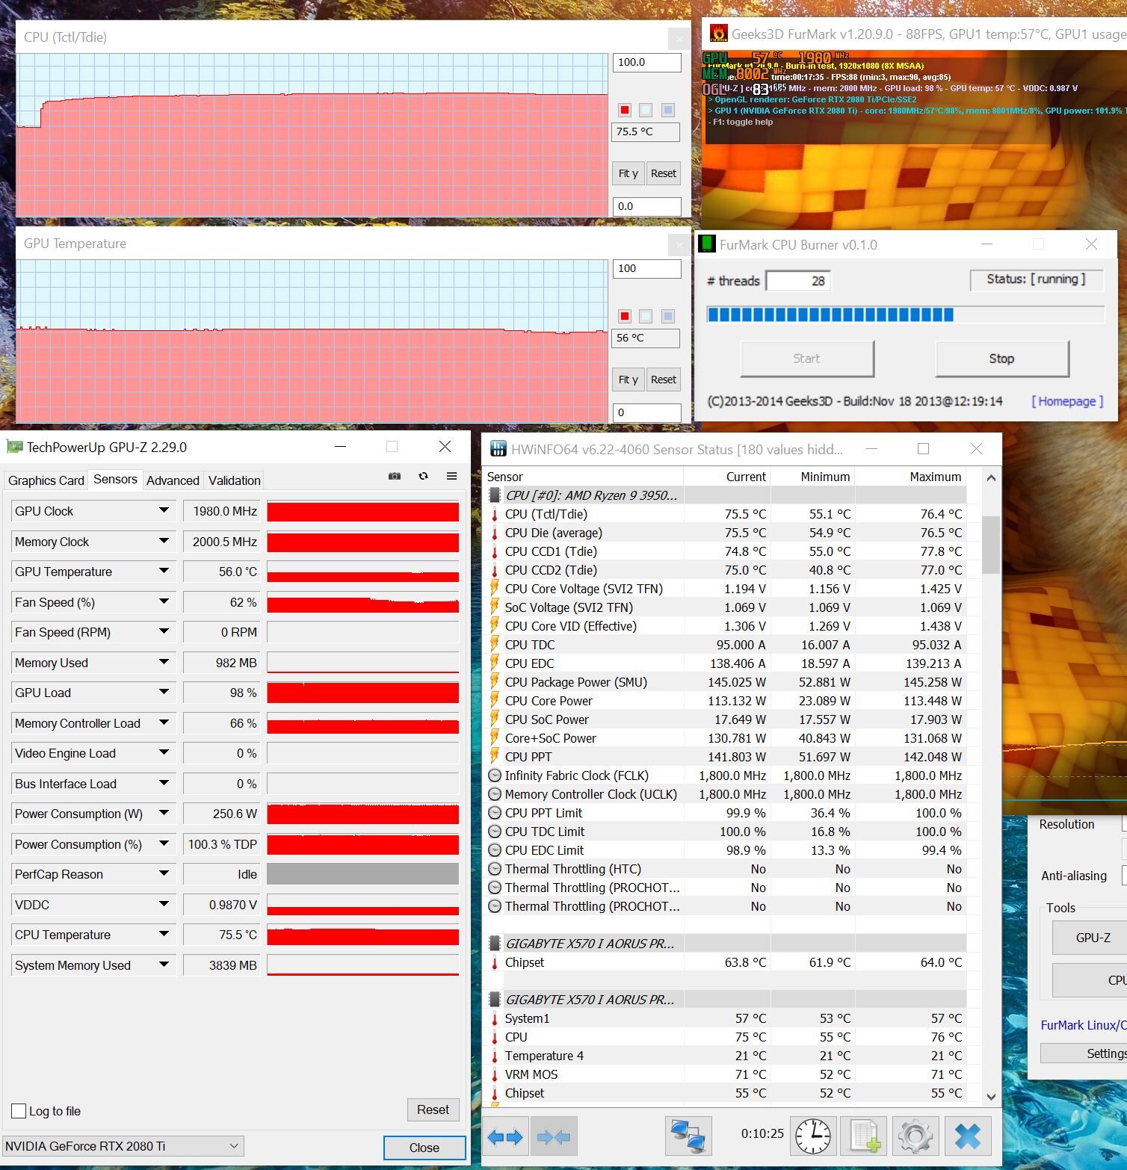Viewport: 1127px width, 1170px height.
Task: Click the Current column header in HWiNFO
Action: point(726,477)
